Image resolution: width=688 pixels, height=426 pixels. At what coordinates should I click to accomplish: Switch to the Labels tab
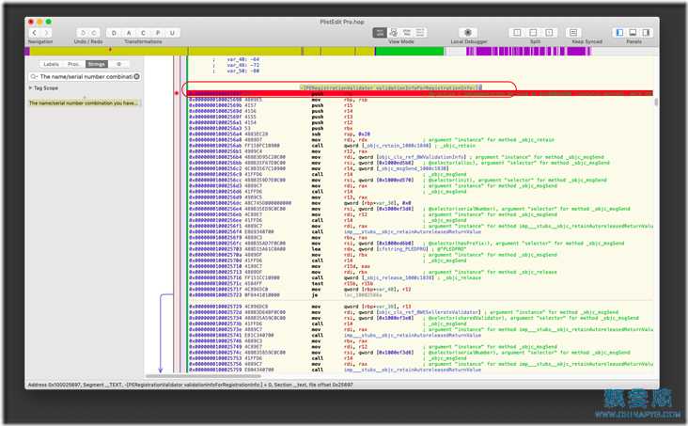pos(52,64)
